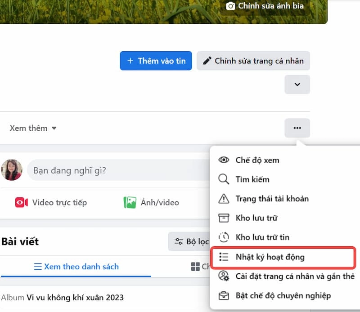This screenshot has height=312, width=360.
Task: Click the camera icon on Chỉnh sửa ảnh bìa
Action: 230,6
